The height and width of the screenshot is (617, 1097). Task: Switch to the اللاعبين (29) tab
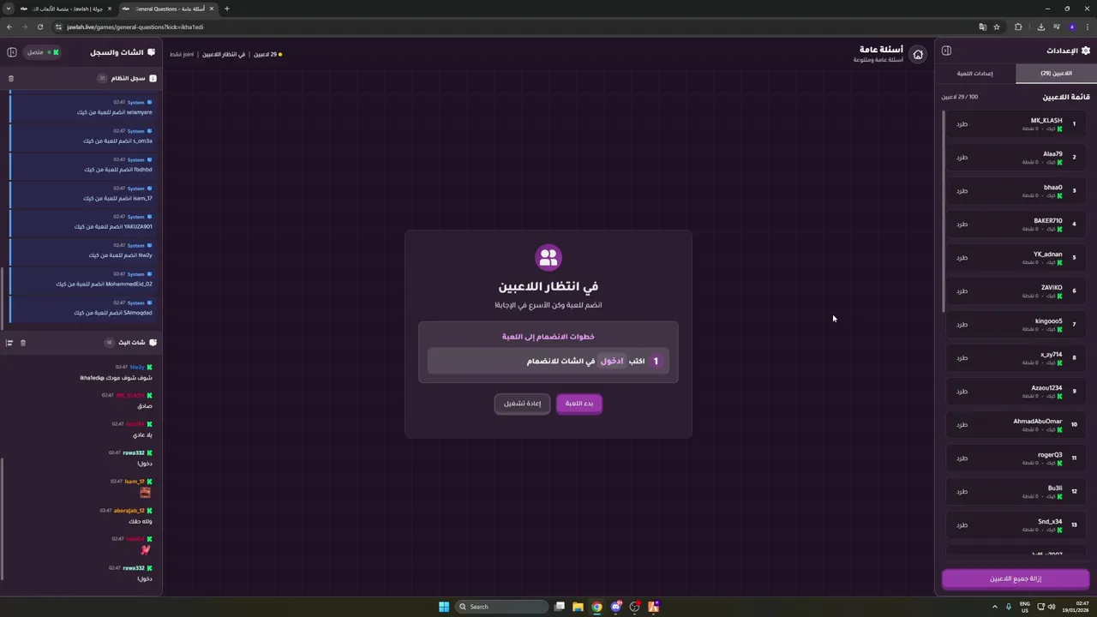(x=1056, y=74)
